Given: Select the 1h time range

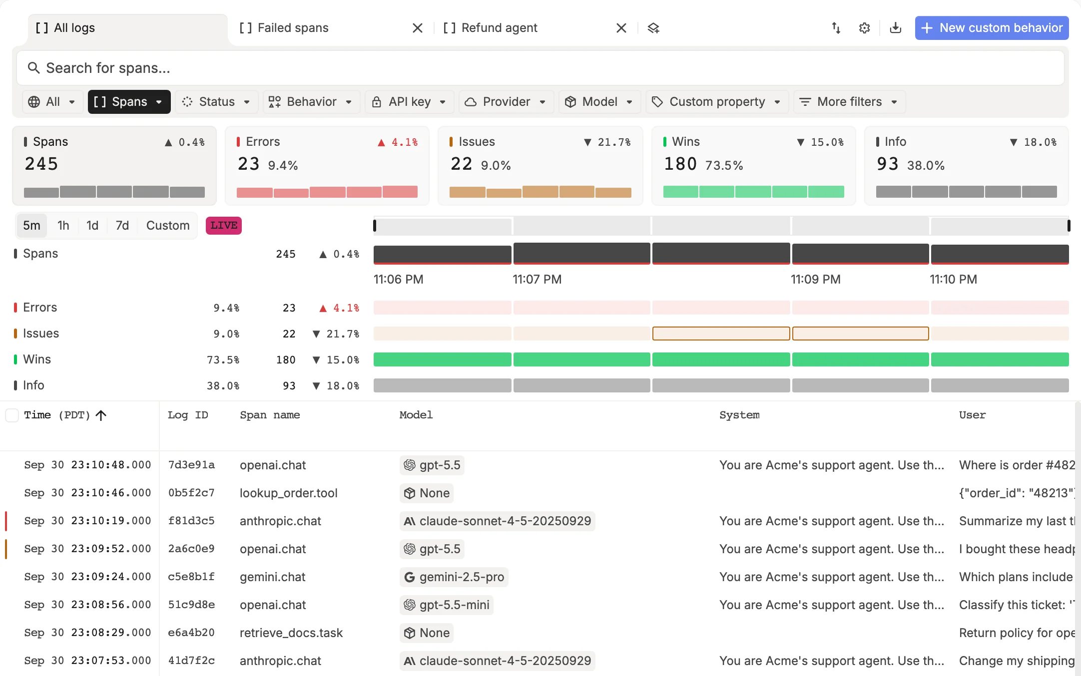Looking at the screenshot, I should (x=63, y=225).
